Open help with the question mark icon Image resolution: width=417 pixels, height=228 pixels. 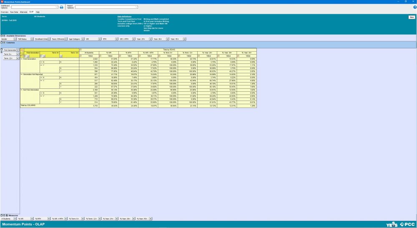(x=415, y=7)
